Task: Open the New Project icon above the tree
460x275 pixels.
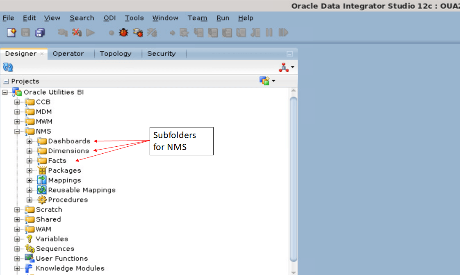Action: (x=264, y=80)
